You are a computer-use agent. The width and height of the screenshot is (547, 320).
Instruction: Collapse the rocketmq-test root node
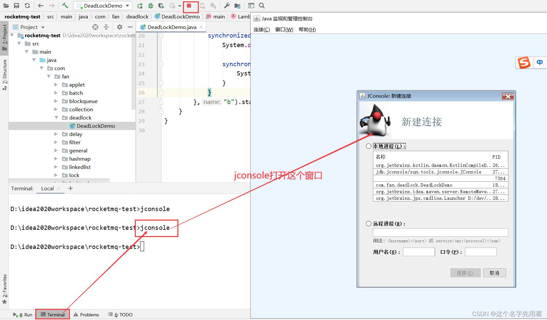point(12,35)
